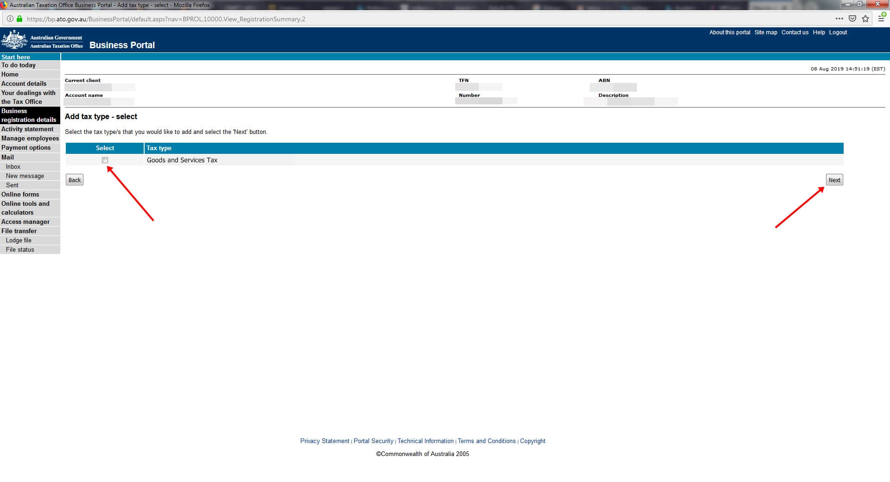Open Privacy Statement footer link
Screen dimensions: 890x482
click(324, 441)
